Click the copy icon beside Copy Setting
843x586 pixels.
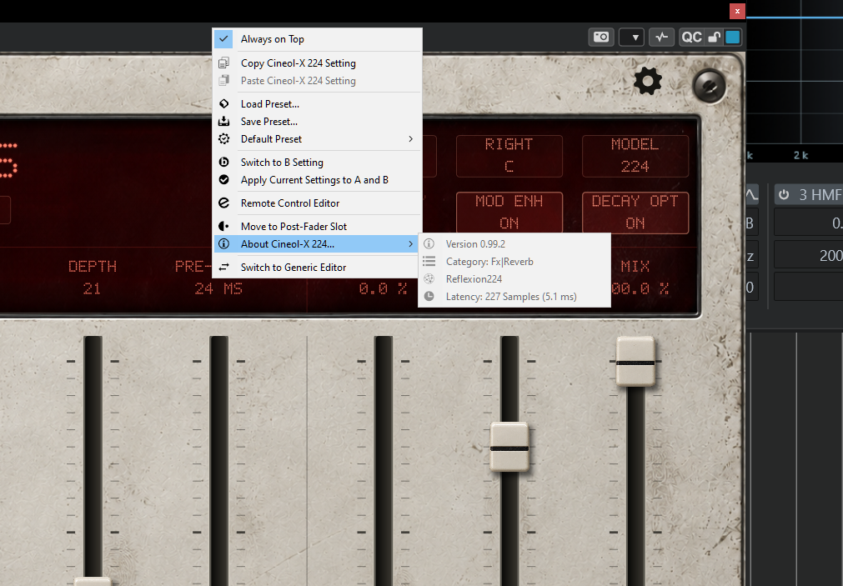pos(224,63)
